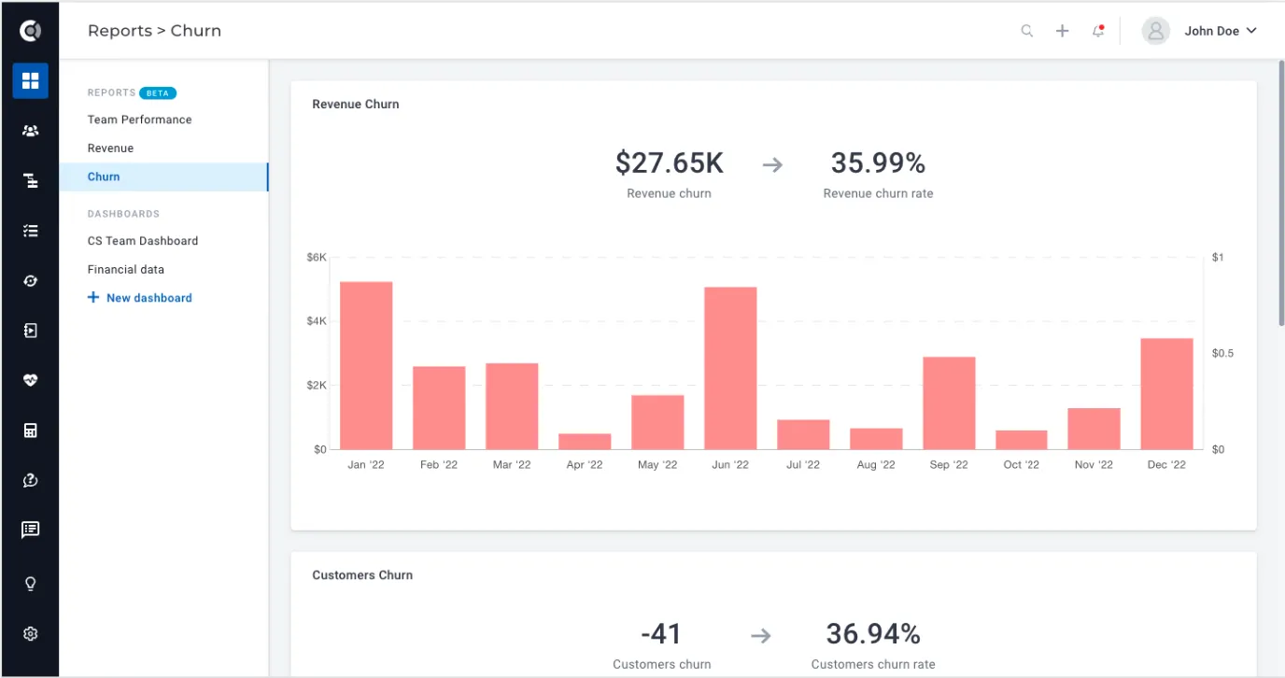Click the Jan '22 churn bar
Viewport: 1285px width, 678px height.
point(366,365)
